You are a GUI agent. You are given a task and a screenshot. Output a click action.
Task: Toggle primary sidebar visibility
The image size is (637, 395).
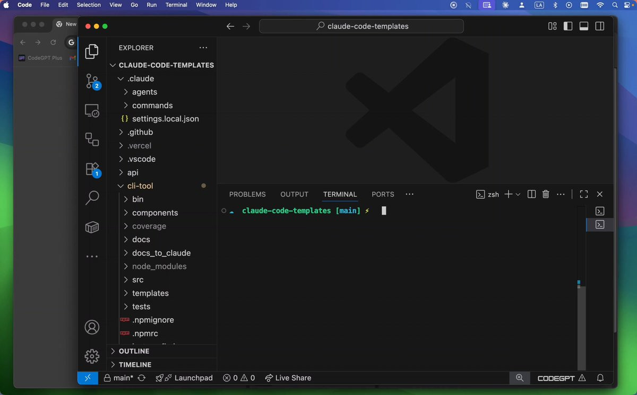coord(568,26)
